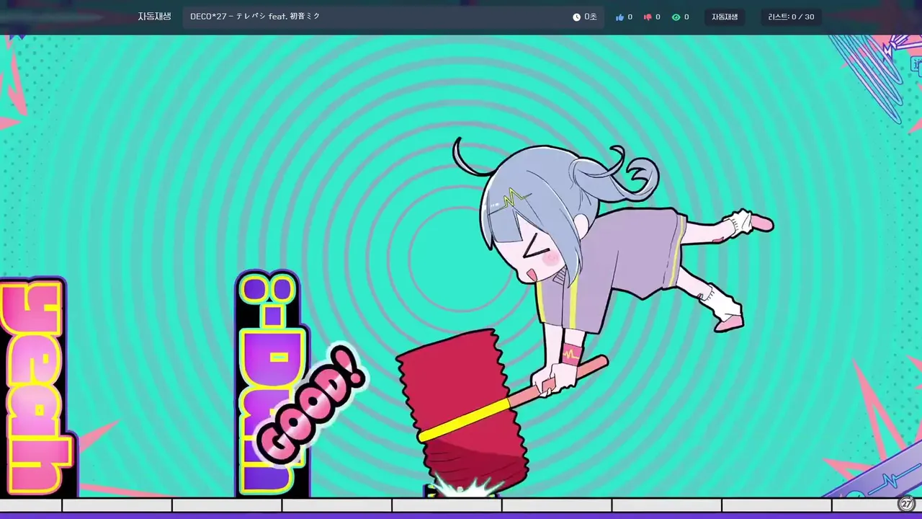Click the circular 27 logo in the video's bottom-right corner
The image size is (922, 519).
point(906,503)
